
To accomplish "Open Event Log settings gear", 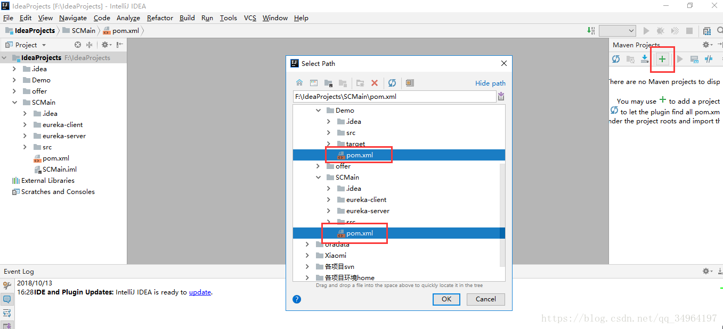I will coord(708,271).
